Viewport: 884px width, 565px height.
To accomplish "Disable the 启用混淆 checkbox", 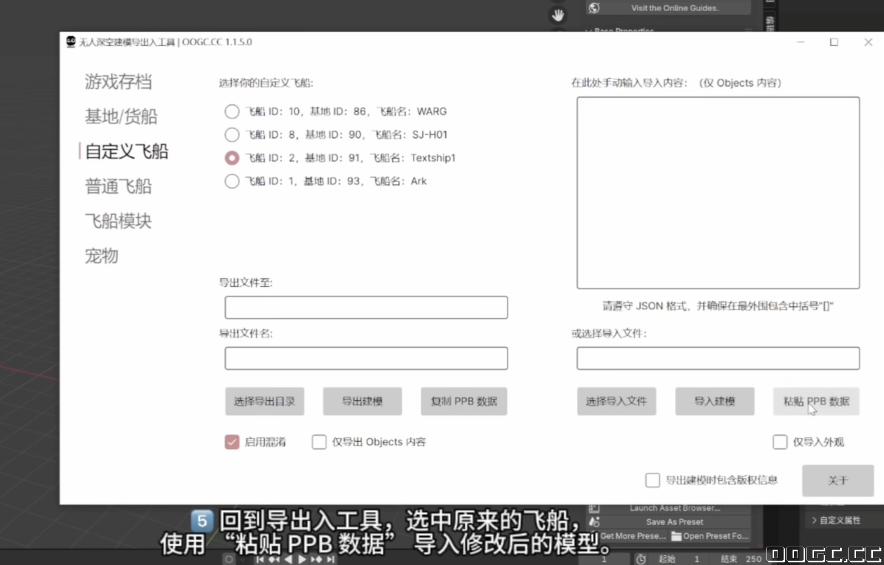I will (x=232, y=442).
